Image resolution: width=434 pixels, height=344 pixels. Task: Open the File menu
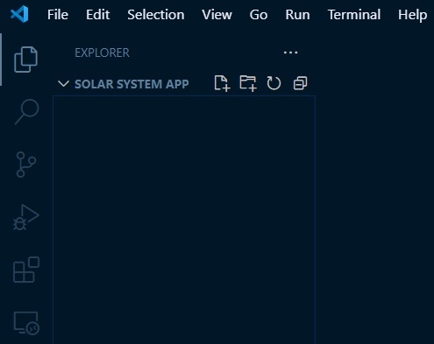[58, 15]
